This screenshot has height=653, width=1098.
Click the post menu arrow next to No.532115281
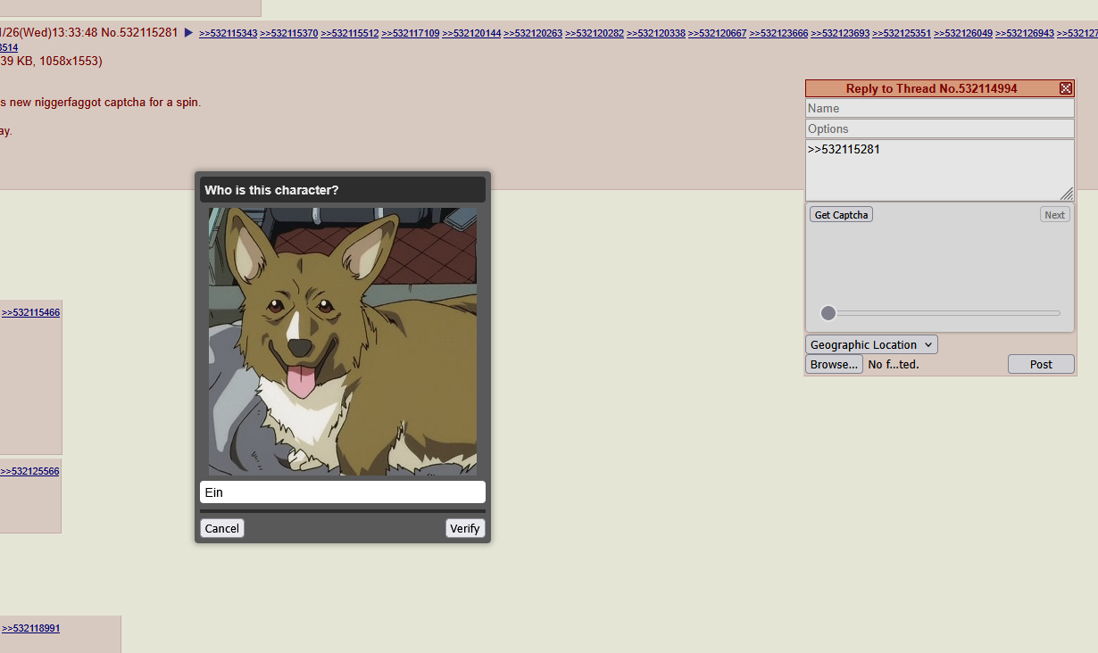188,33
